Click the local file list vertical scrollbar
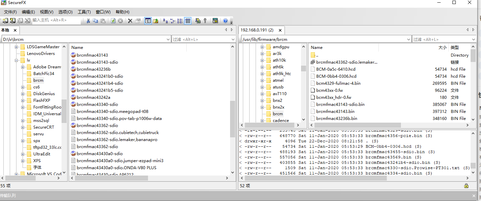This screenshot has height=201, width=481. coord(232,119)
